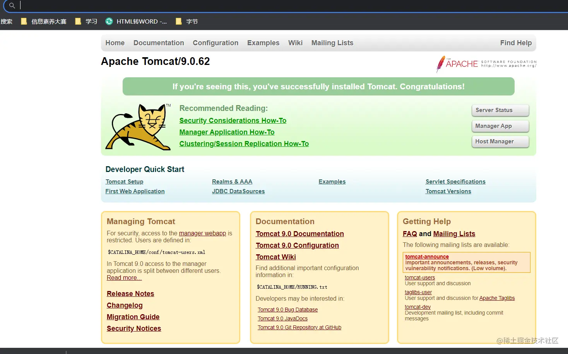Open the Security Notices link
The image size is (568, 354).
(134, 328)
